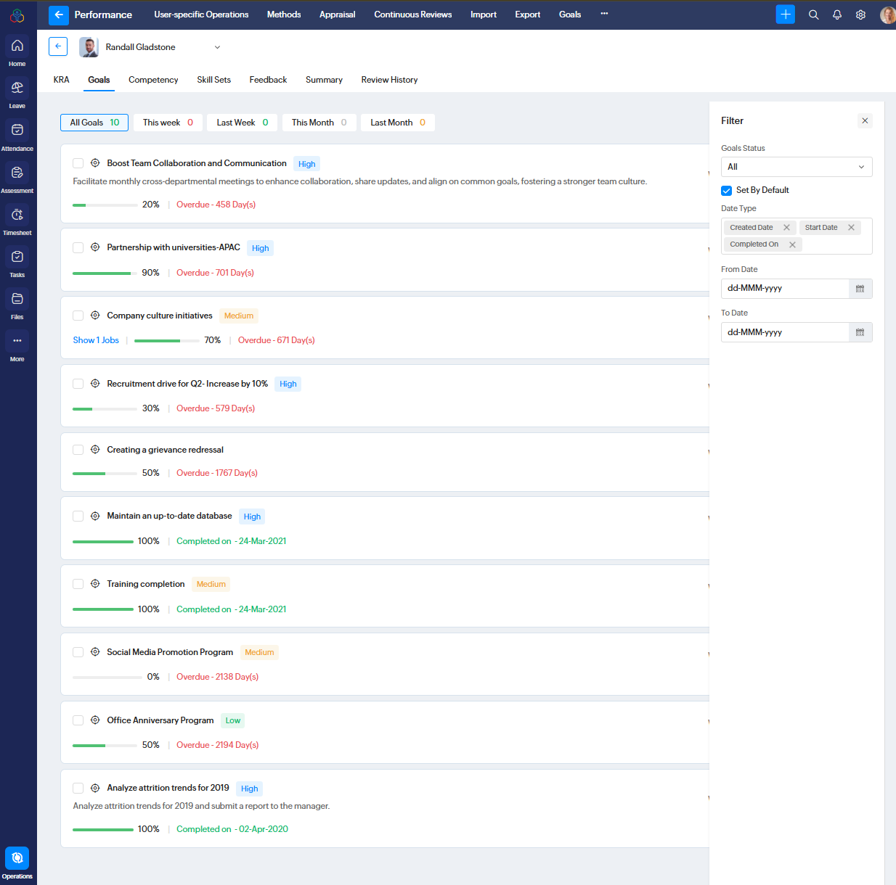Screen dimensions: 896x885
Task: Click the blue plus add button
Action: click(x=786, y=15)
